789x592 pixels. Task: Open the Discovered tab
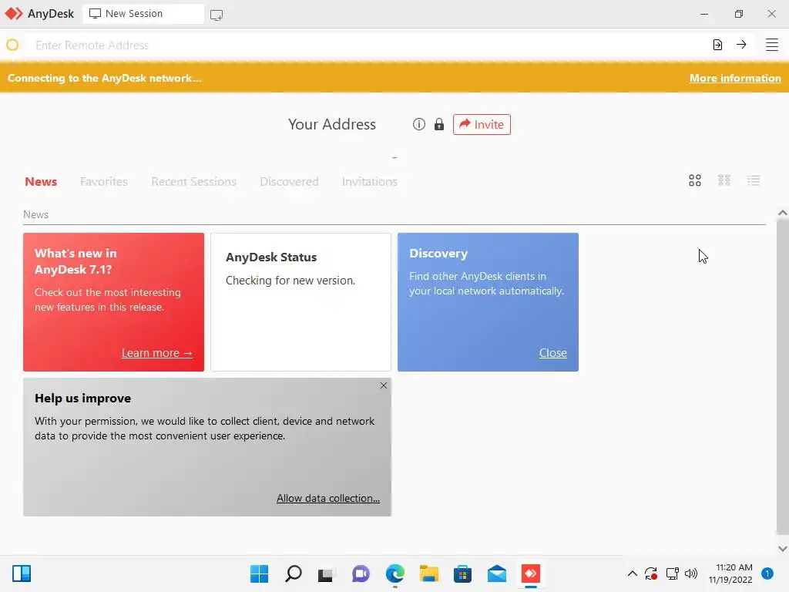[290, 182]
